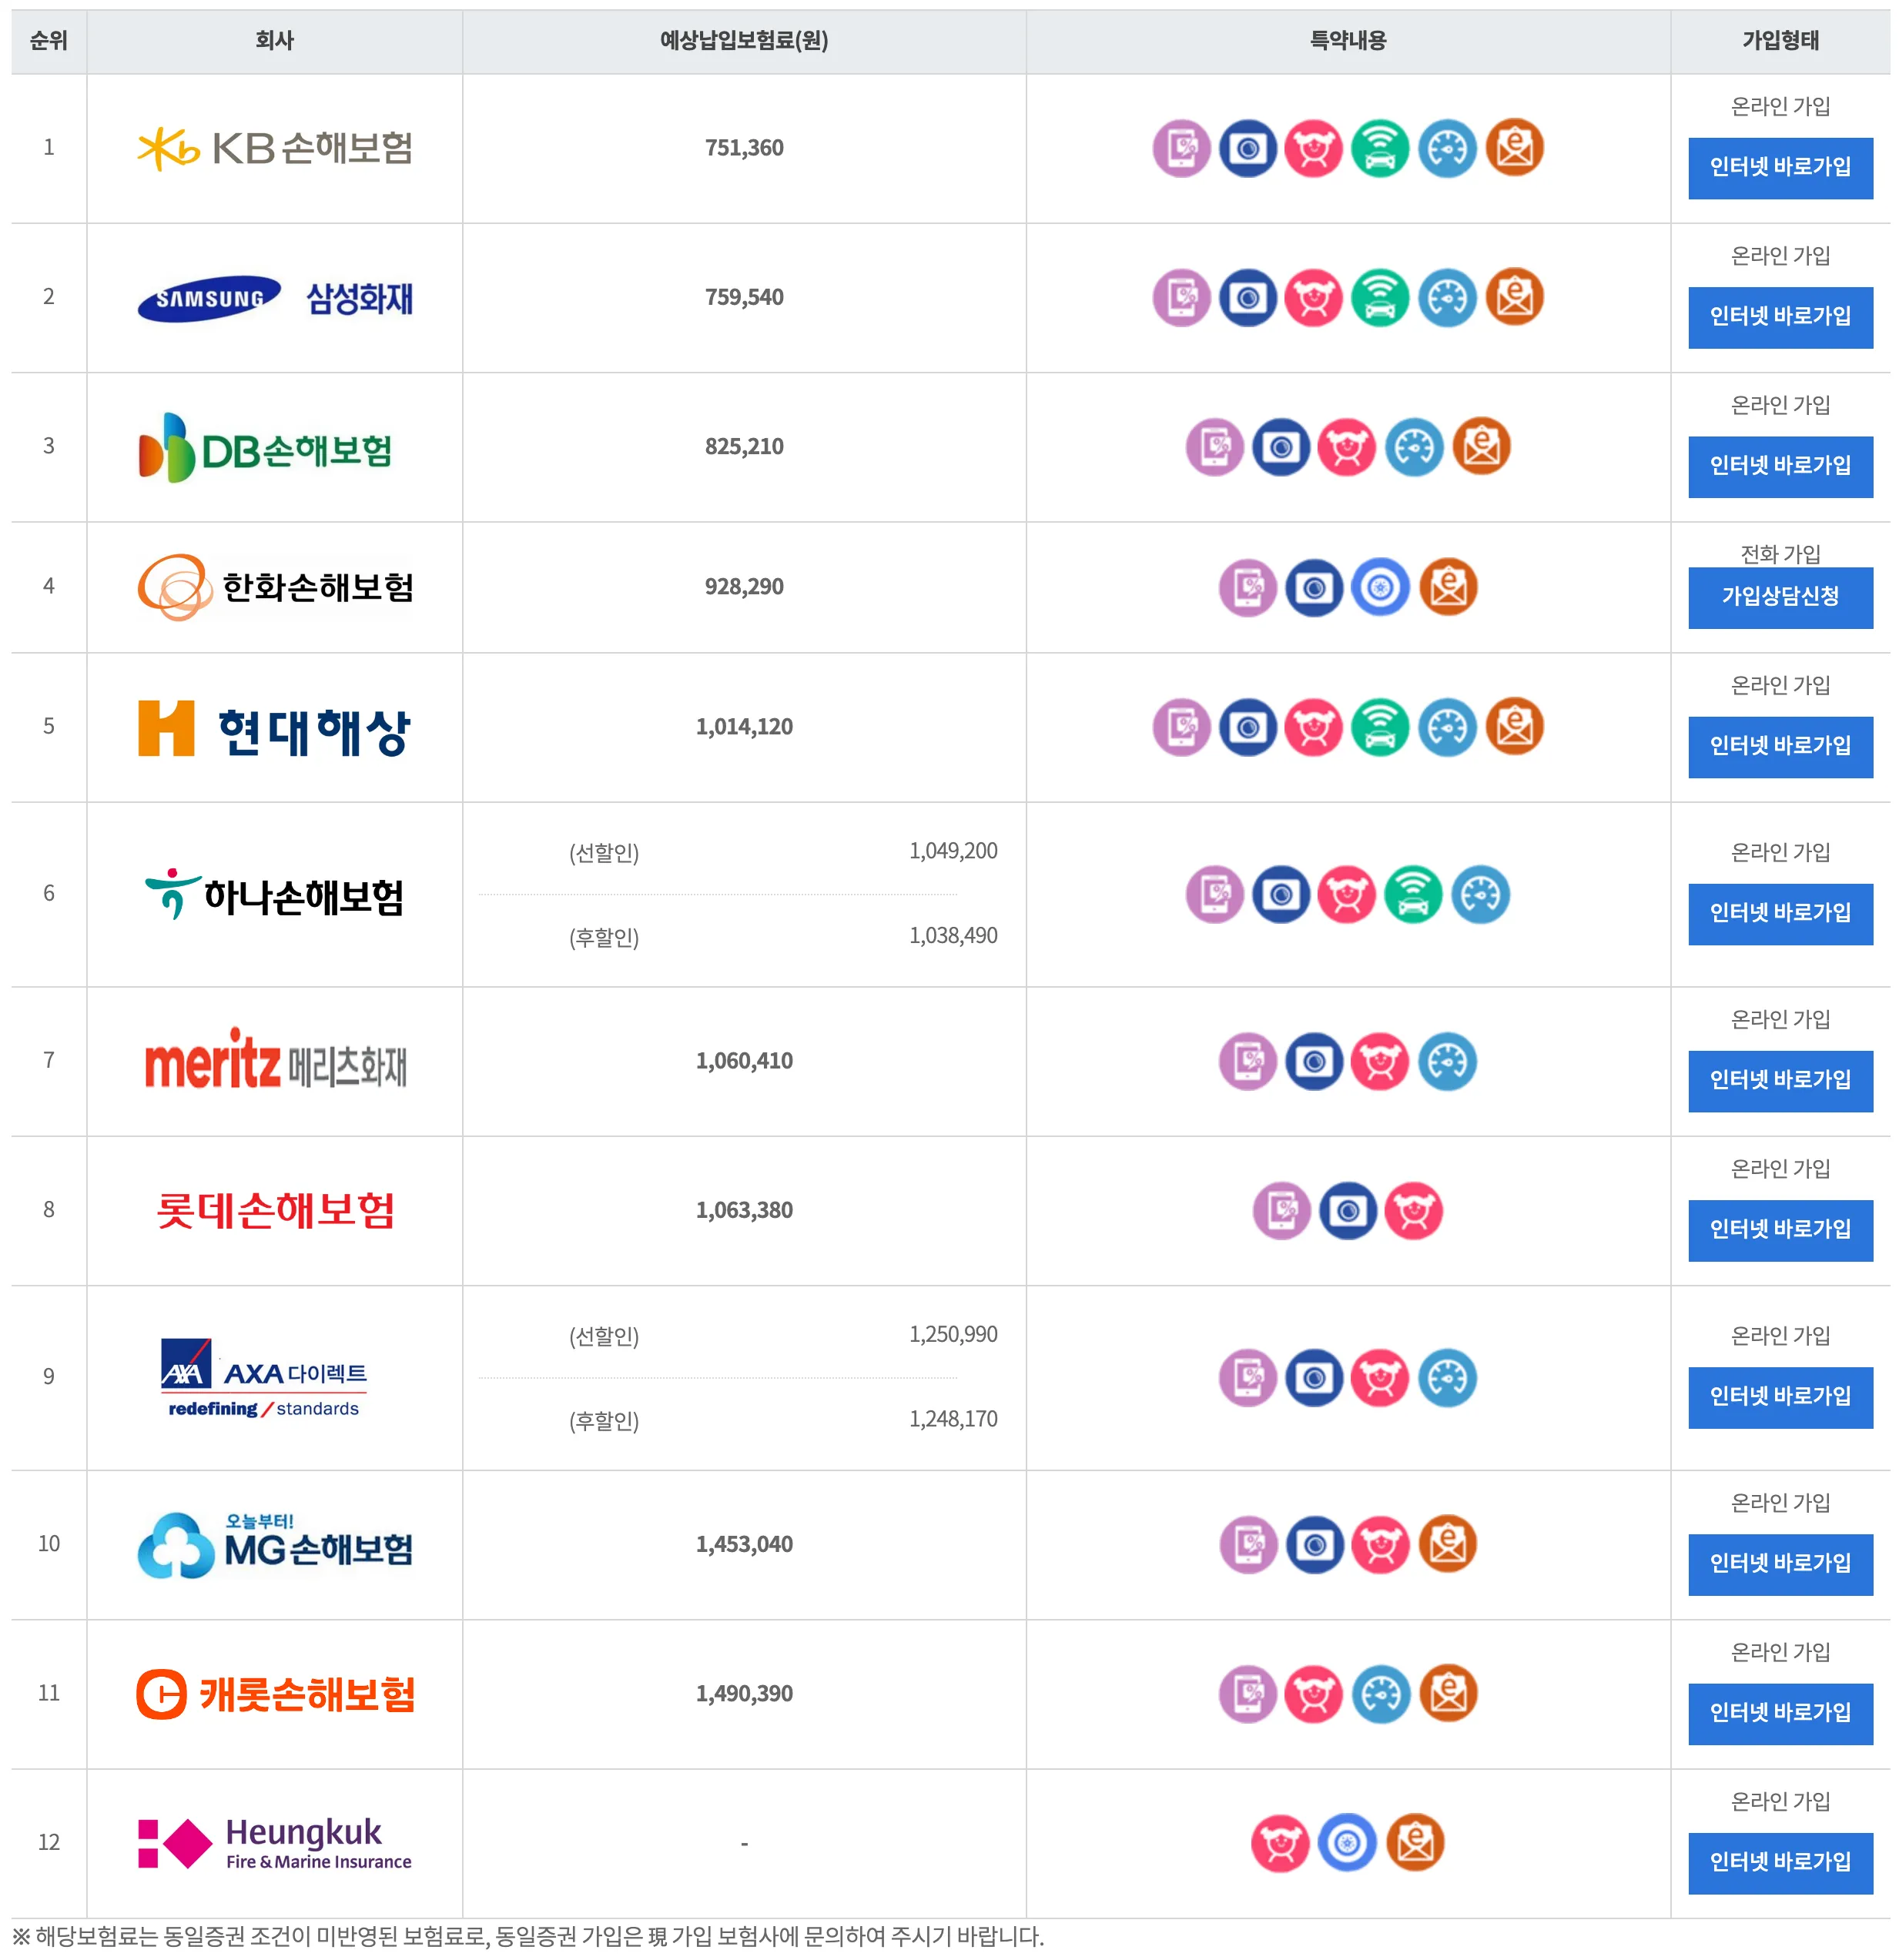
Task: Click the 현대해상 company logo
Action: coord(274,728)
